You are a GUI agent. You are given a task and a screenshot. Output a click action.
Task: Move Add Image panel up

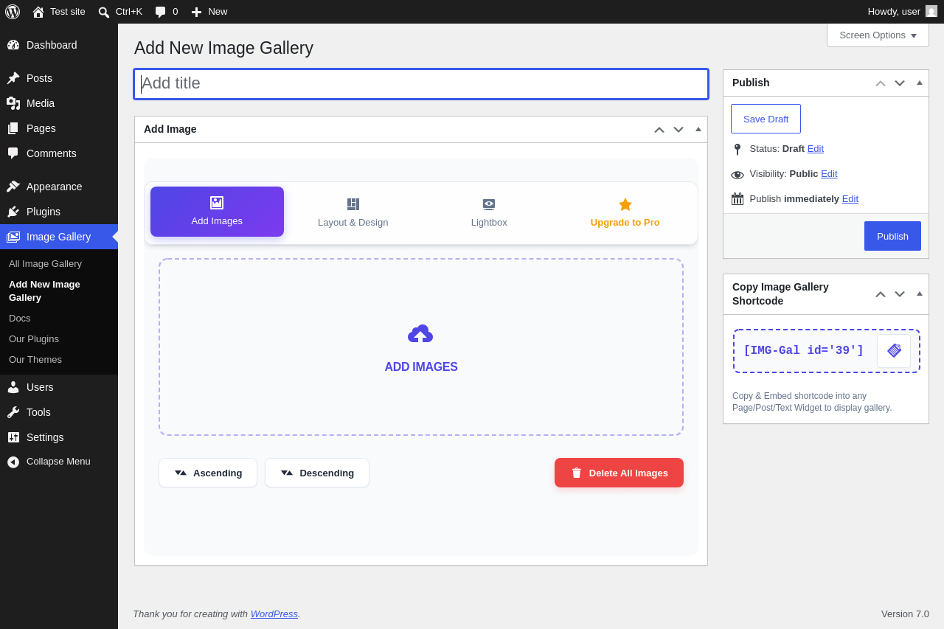pyautogui.click(x=659, y=130)
